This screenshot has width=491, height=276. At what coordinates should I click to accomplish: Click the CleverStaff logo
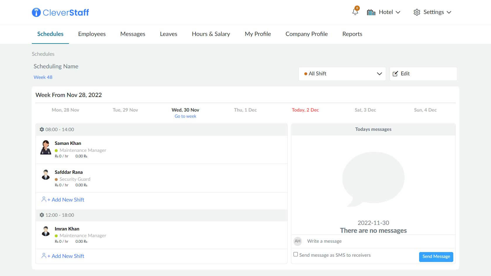60,12
